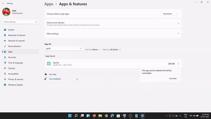Image resolution: width=211 pixels, height=119 pixels.
Task: Open File Explorer from taskbar
Action: pos(100,116)
